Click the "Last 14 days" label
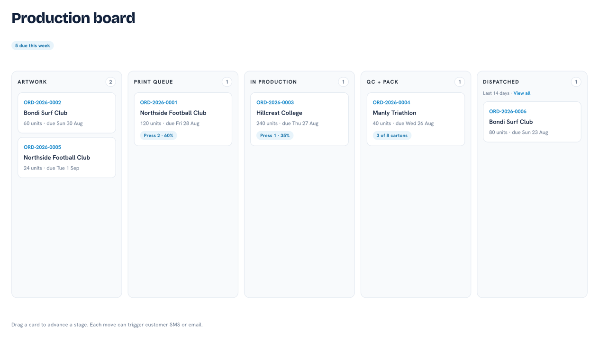599x339 pixels. pyautogui.click(x=496, y=93)
